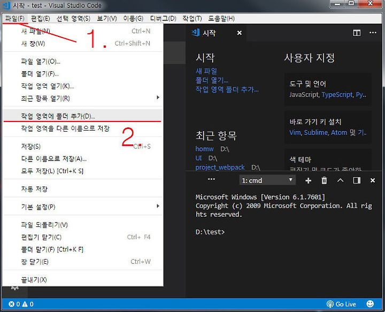385x312 pixels.
Task: Maximize terminal panel with the up chevron
Action: (340, 180)
